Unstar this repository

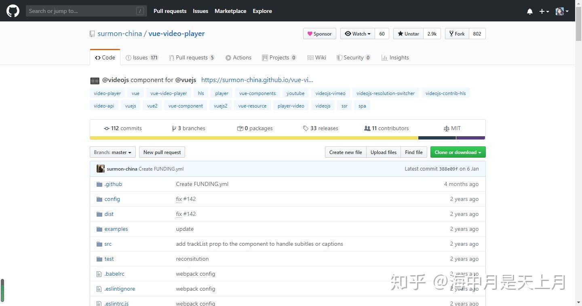coord(408,34)
